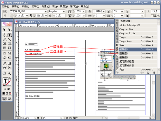Image resolution: width=161 pixels, height=121 pixels.
Task: Apply the 内文 paragraph style
Action: pos(138,69)
